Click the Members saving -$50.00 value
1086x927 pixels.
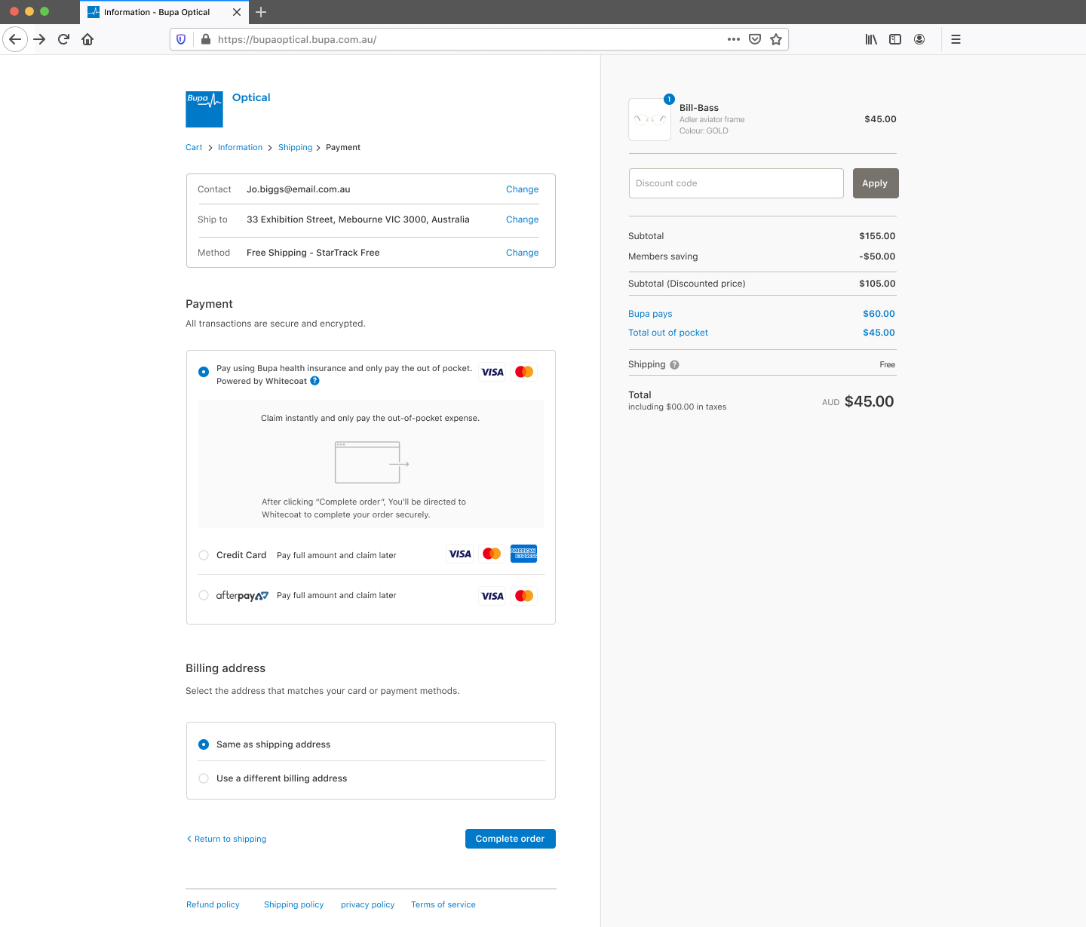(x=877, y=256)
